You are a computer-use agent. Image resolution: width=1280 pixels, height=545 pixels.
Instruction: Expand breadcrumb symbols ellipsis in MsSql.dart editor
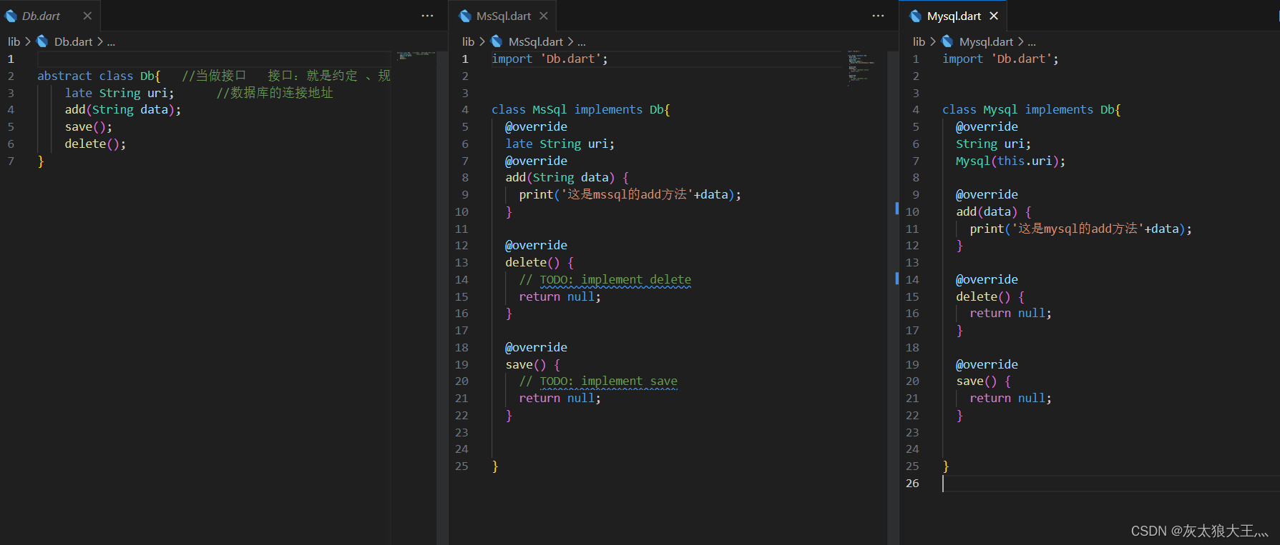[582, 42]
